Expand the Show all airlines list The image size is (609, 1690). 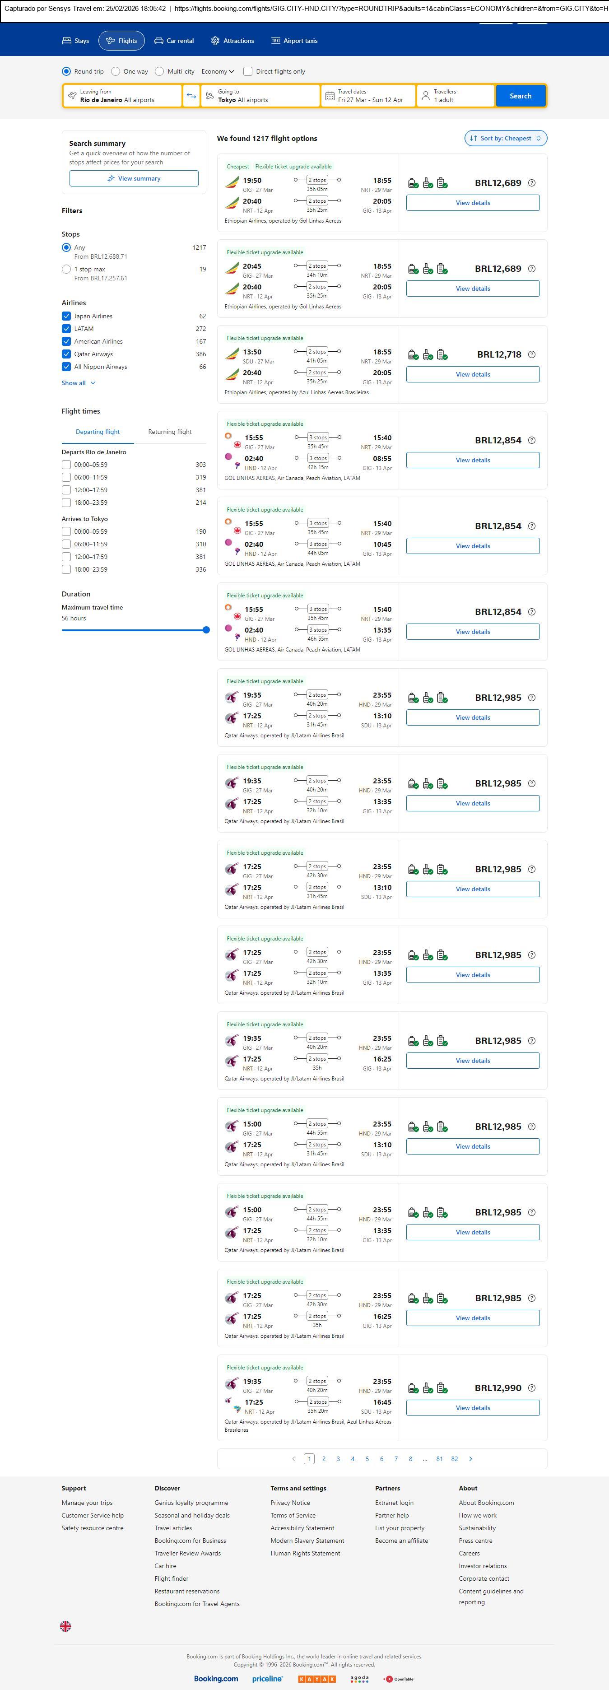[x=78, y=383]
